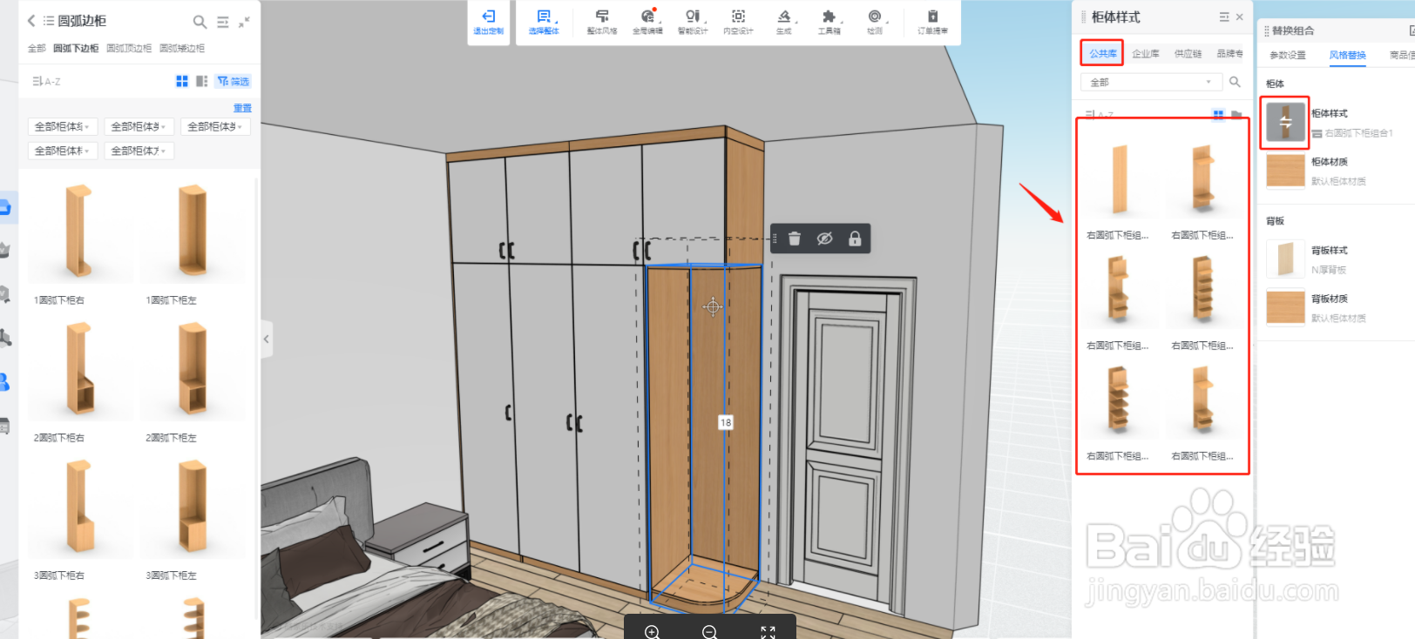Click the fit-to-screen icon in viewport bar
The image size is (1415, 639).
(768, 632)
